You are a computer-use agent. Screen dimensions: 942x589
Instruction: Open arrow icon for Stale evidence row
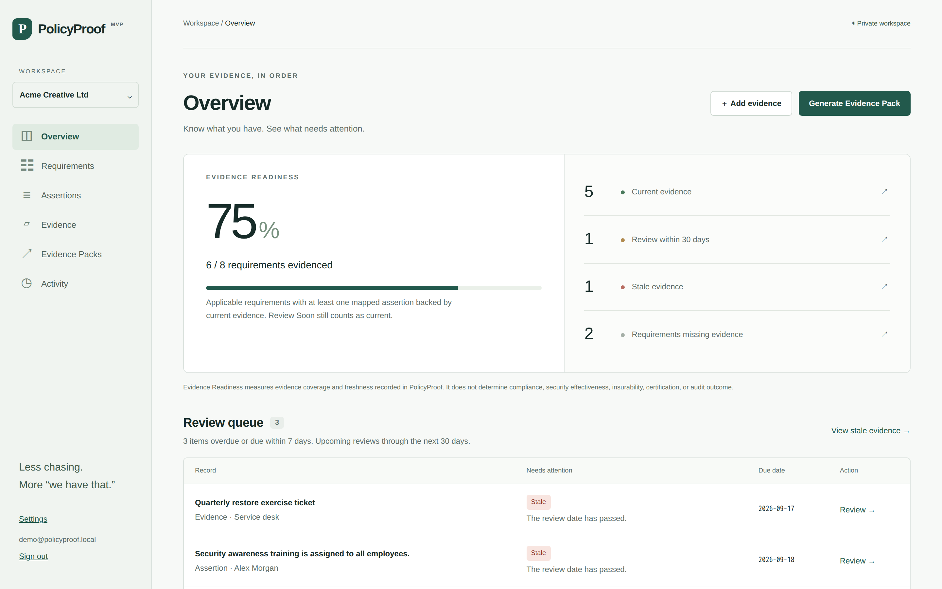884,286
